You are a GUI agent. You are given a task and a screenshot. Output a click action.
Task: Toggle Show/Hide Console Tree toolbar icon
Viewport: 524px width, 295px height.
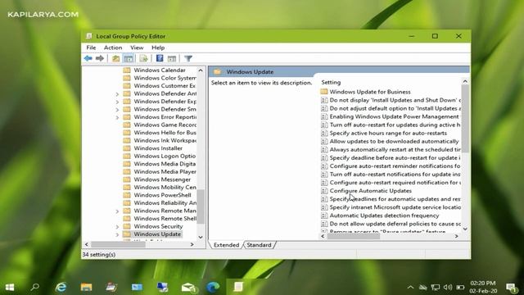tap(129, 58)
